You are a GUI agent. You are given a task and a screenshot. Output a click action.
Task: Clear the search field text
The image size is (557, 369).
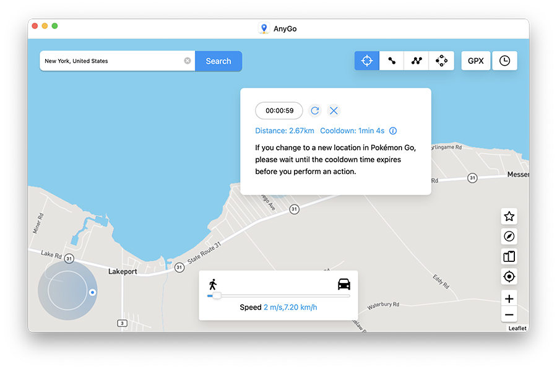click(x=188, y=61)
